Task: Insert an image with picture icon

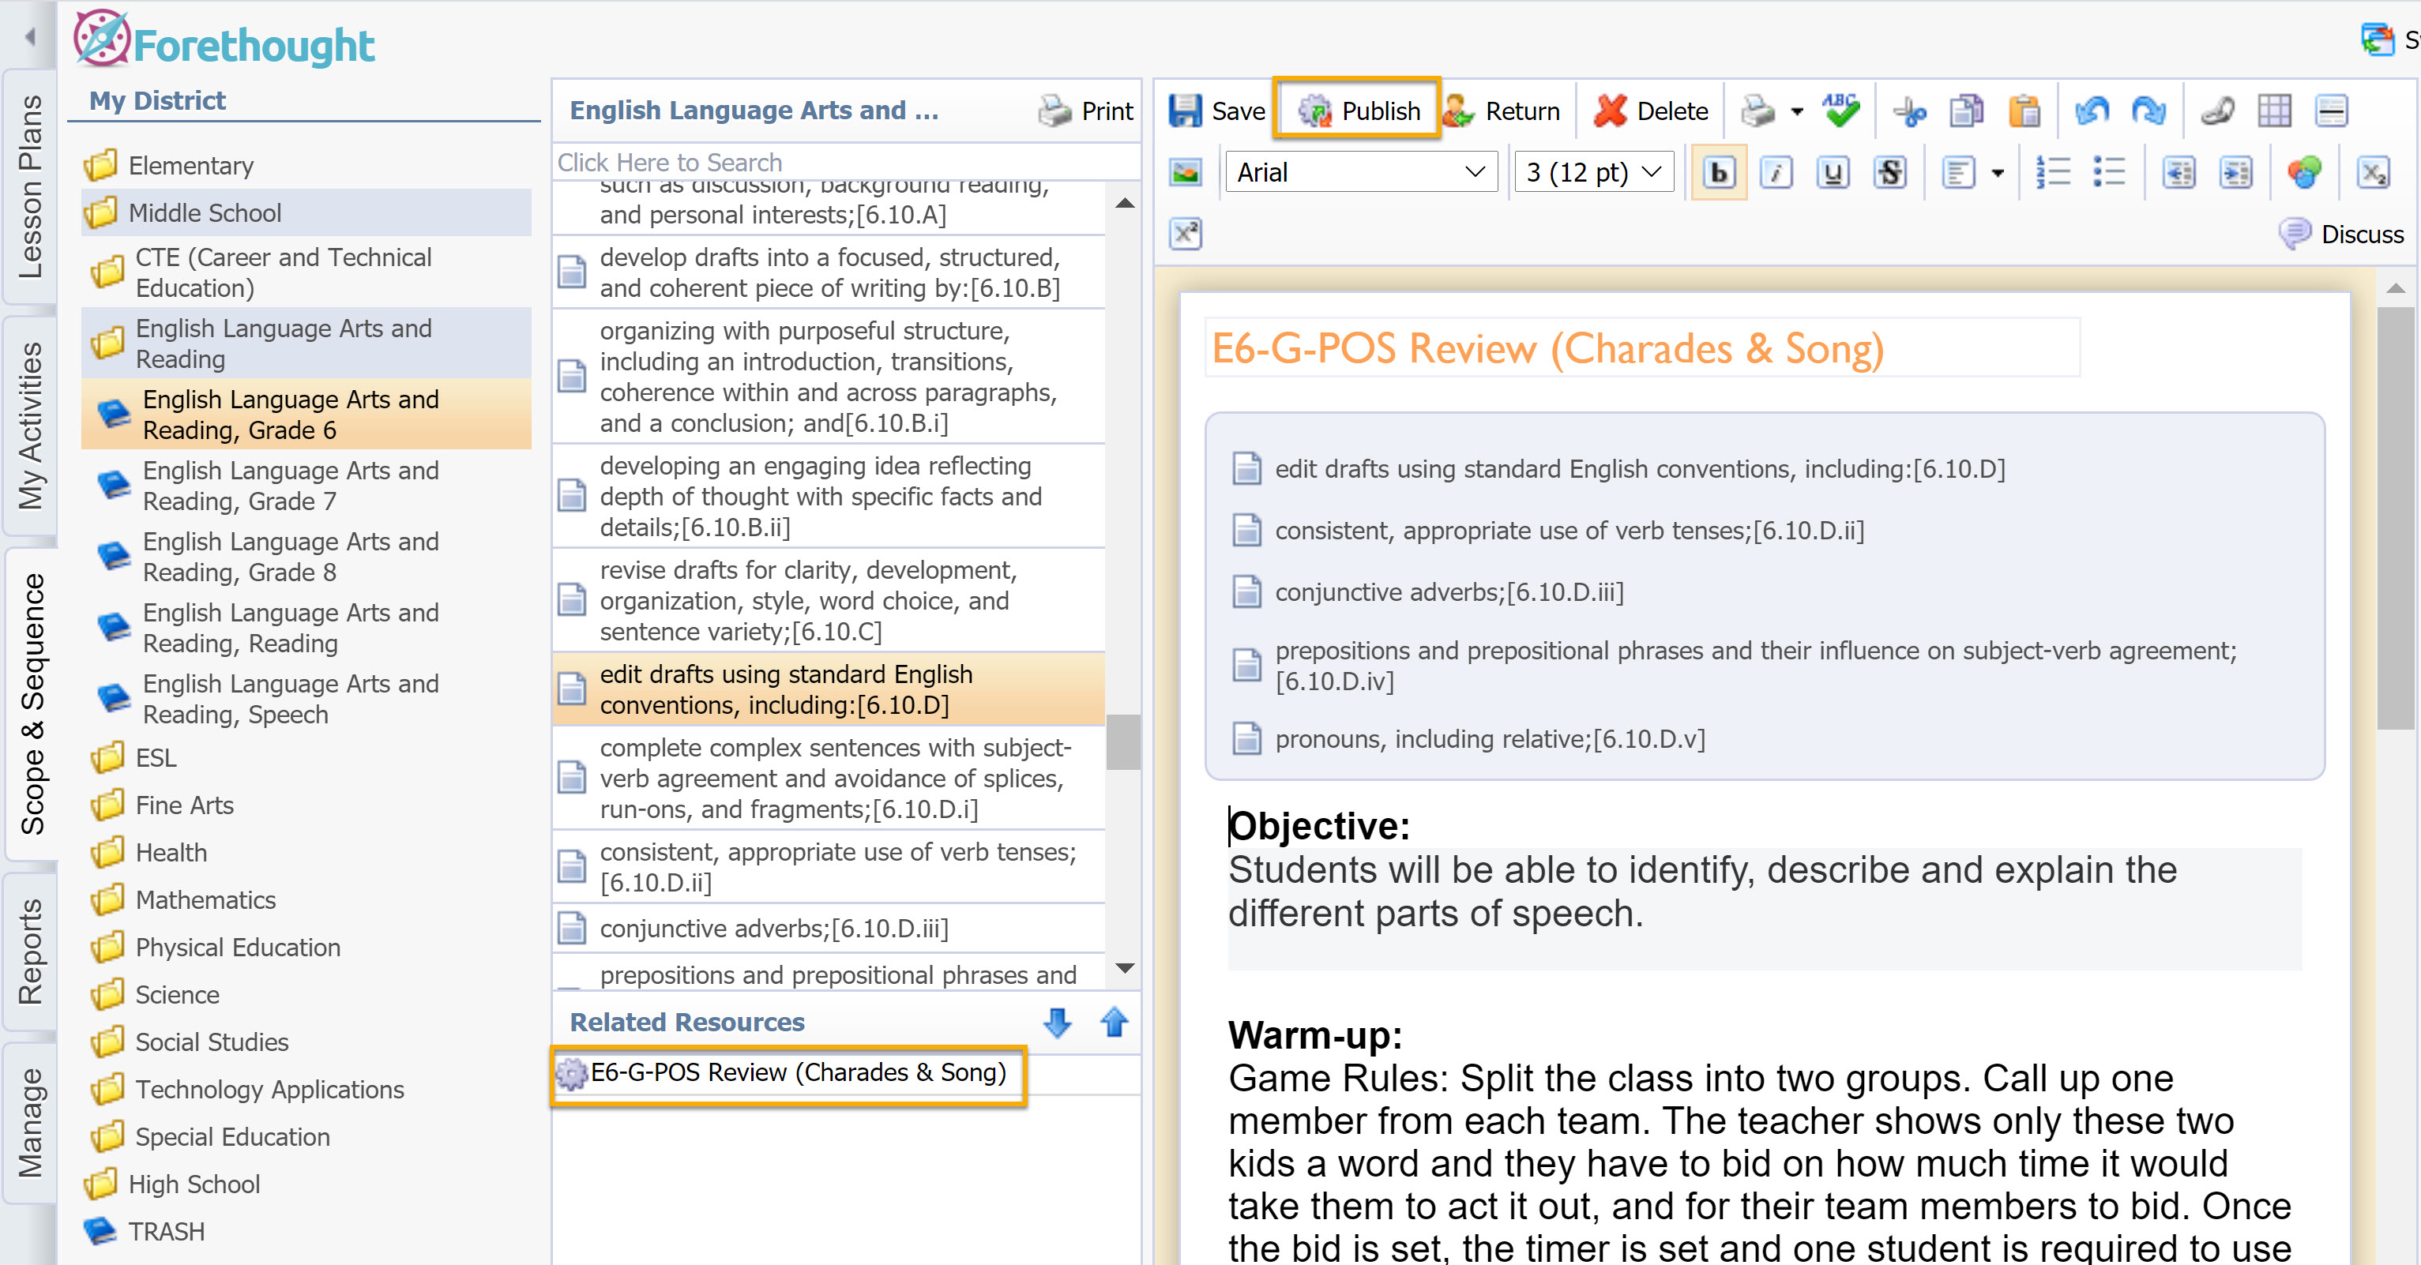Action: (1186, 173)
